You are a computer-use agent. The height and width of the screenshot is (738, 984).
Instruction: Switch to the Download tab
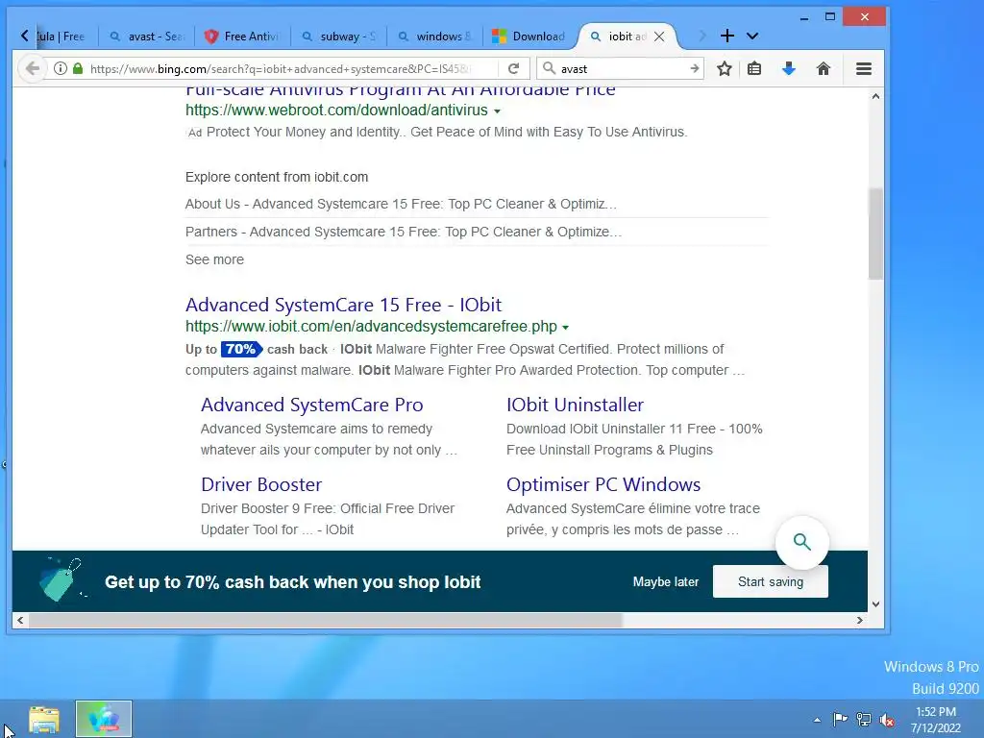click(529, 37)
